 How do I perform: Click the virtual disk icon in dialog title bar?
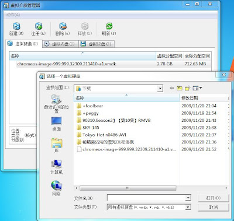[42, 76]
